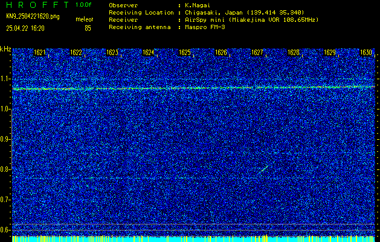Click the meteor count value 85
The height and width of the screenshot is (242, 380).
tap(88, 28)
